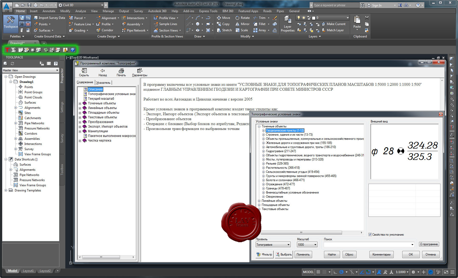Open the Master View dropdown

tap(31, 70)
